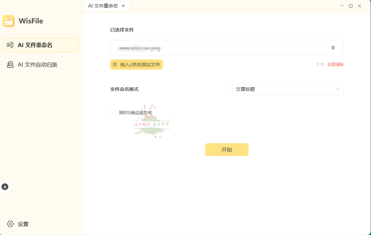The image size is (371, 235).
Task: Click the blurred file name row
Action: 227,48
